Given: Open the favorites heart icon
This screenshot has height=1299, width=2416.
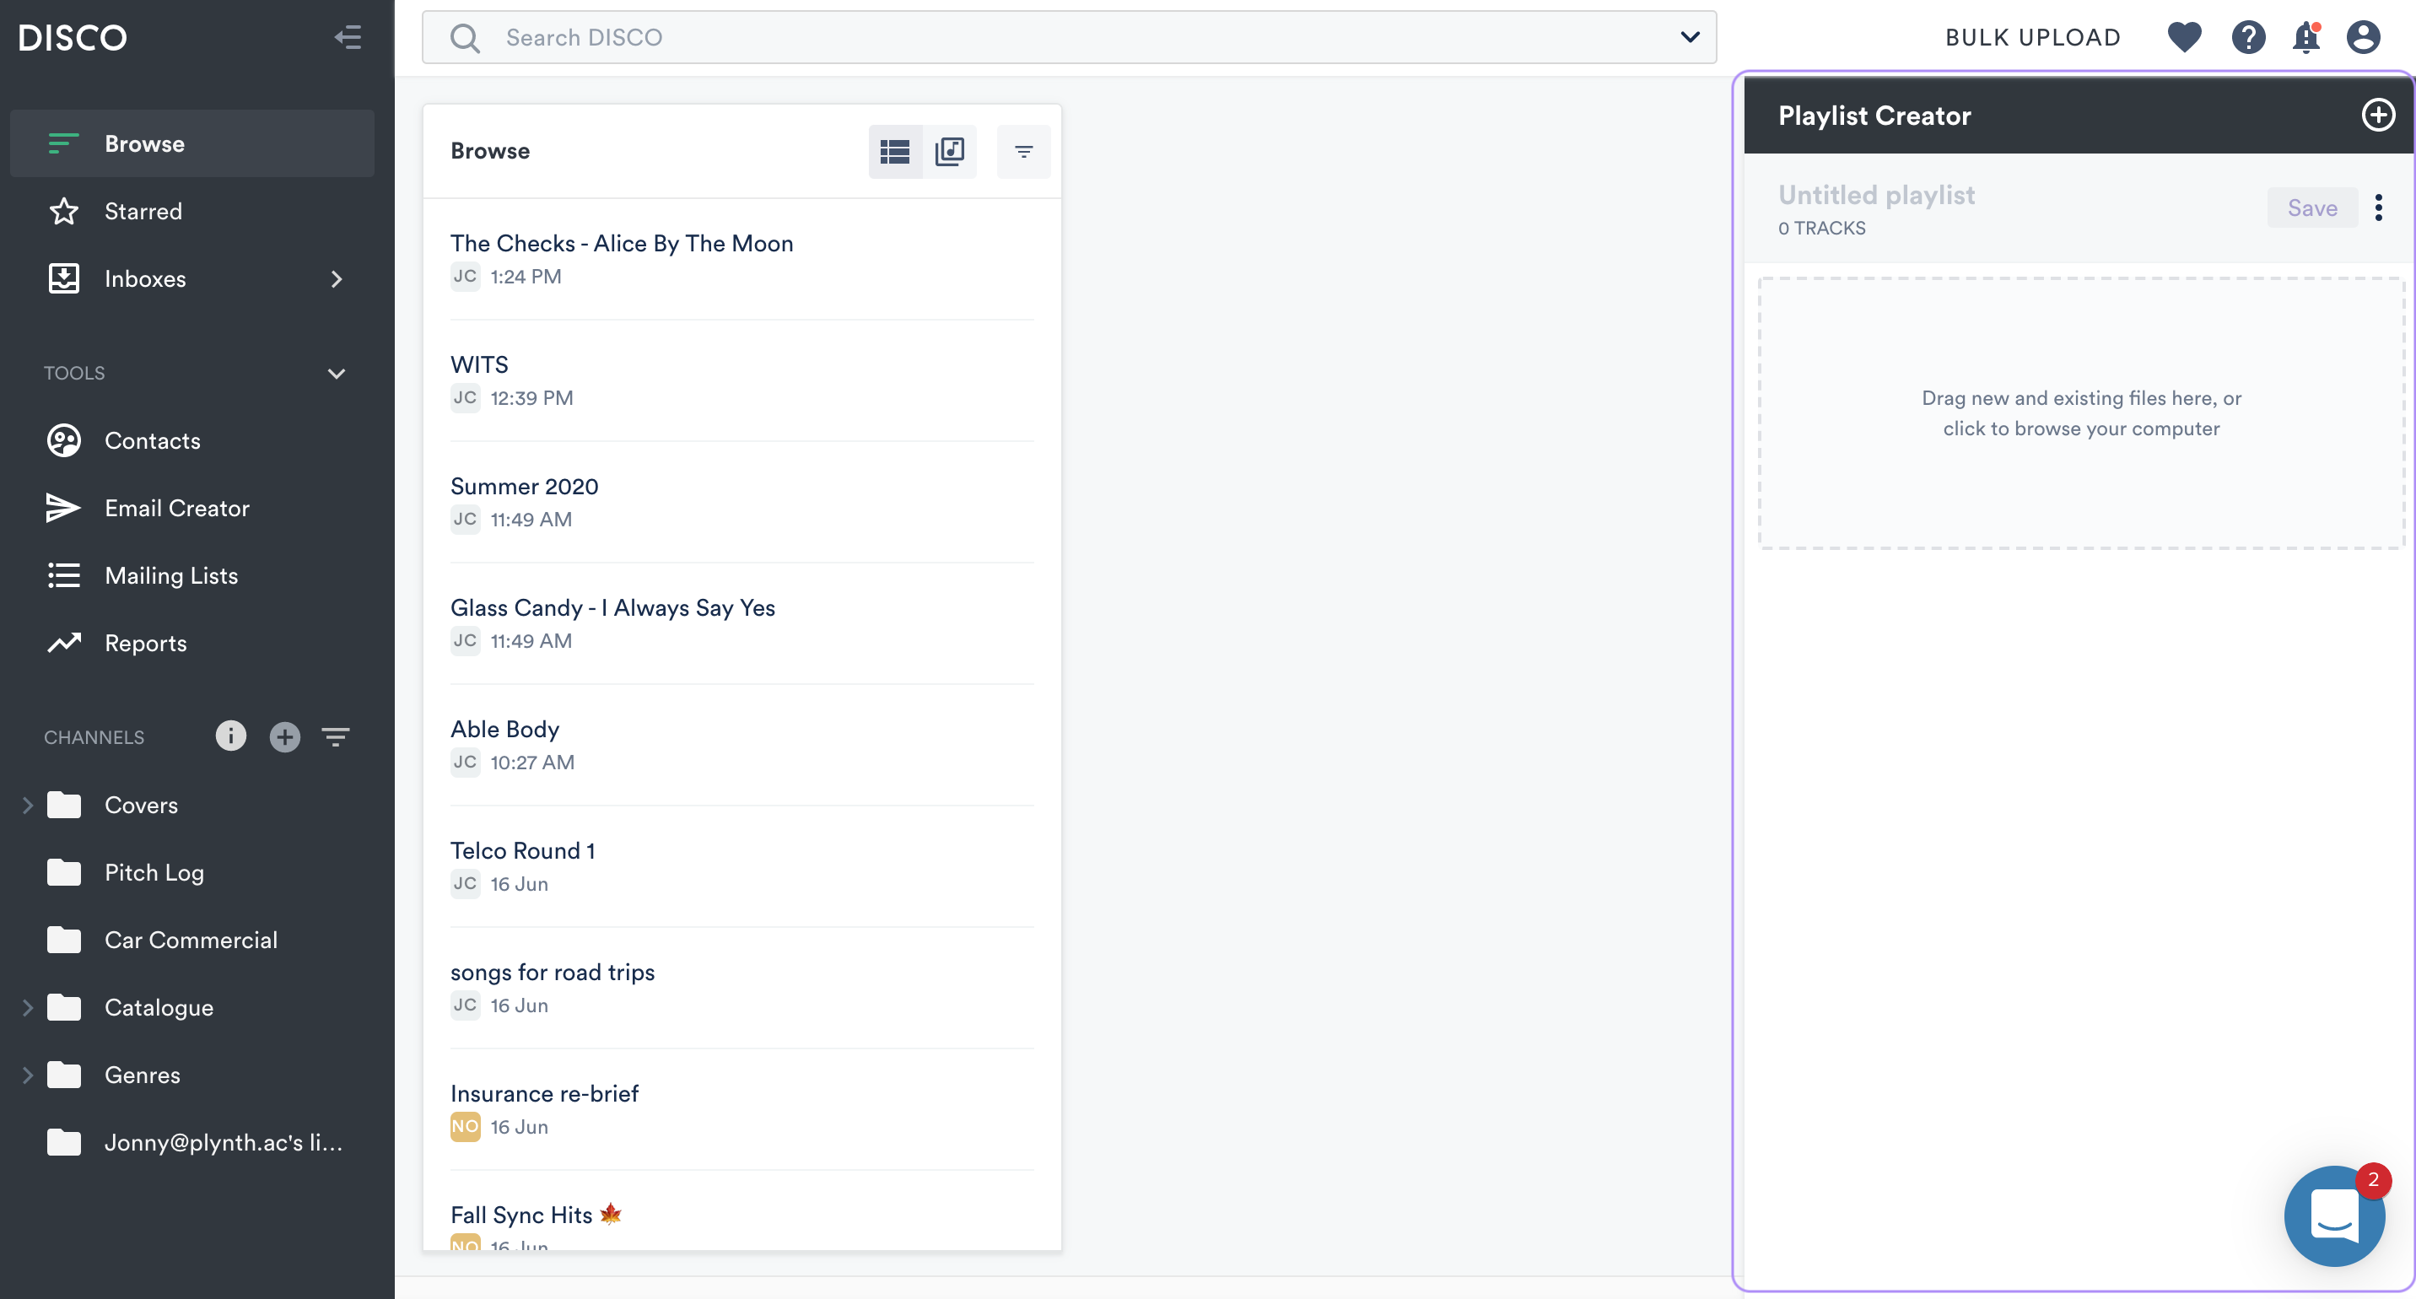Looking at the screenshot, I should click(x=2183, y=37).
